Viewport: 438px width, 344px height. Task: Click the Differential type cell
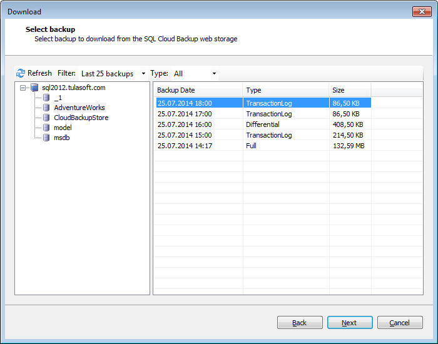click(x=263, y=124)
